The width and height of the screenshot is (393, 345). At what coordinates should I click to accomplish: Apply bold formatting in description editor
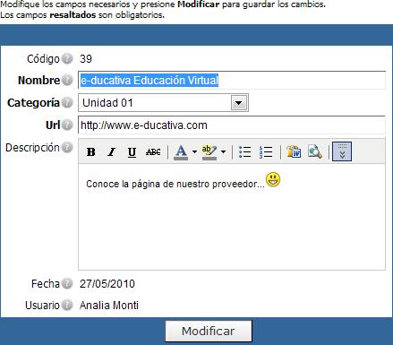point(91,152)
